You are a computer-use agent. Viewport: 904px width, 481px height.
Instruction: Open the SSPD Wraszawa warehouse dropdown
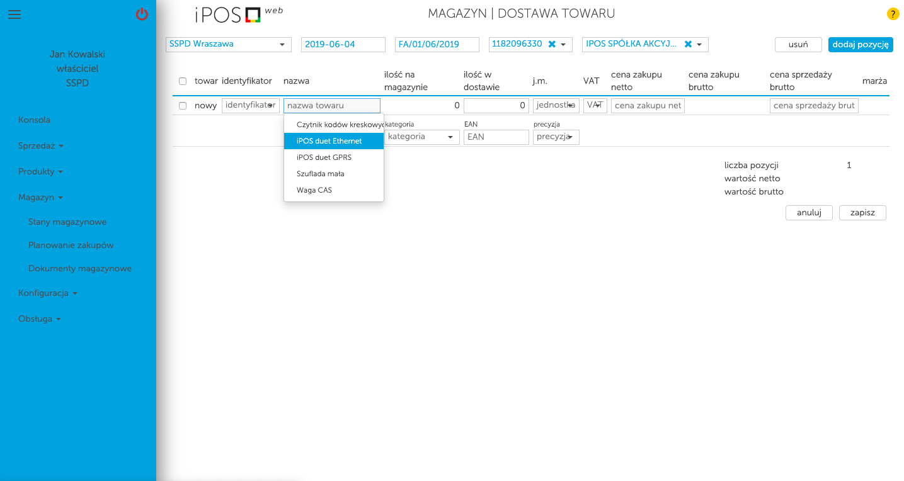coord(228,44)
